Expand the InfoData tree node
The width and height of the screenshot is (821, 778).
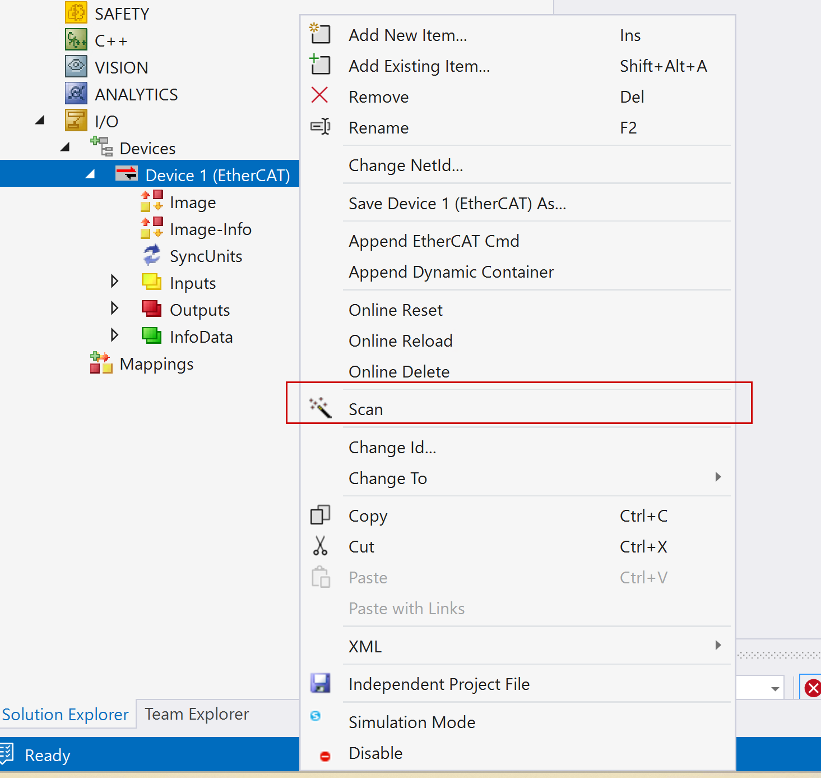pyautogui.click(x=114, y=335)
